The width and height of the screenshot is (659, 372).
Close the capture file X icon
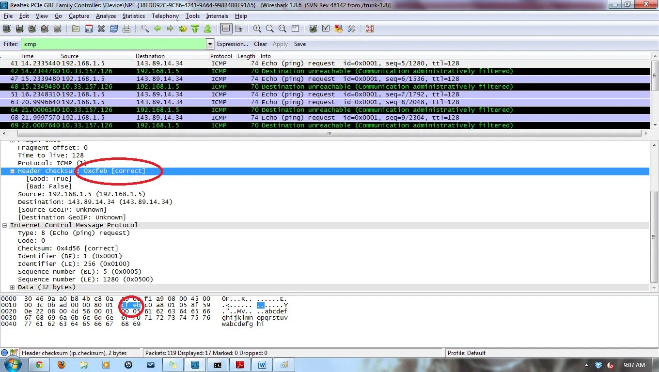[x=101, y=29]
